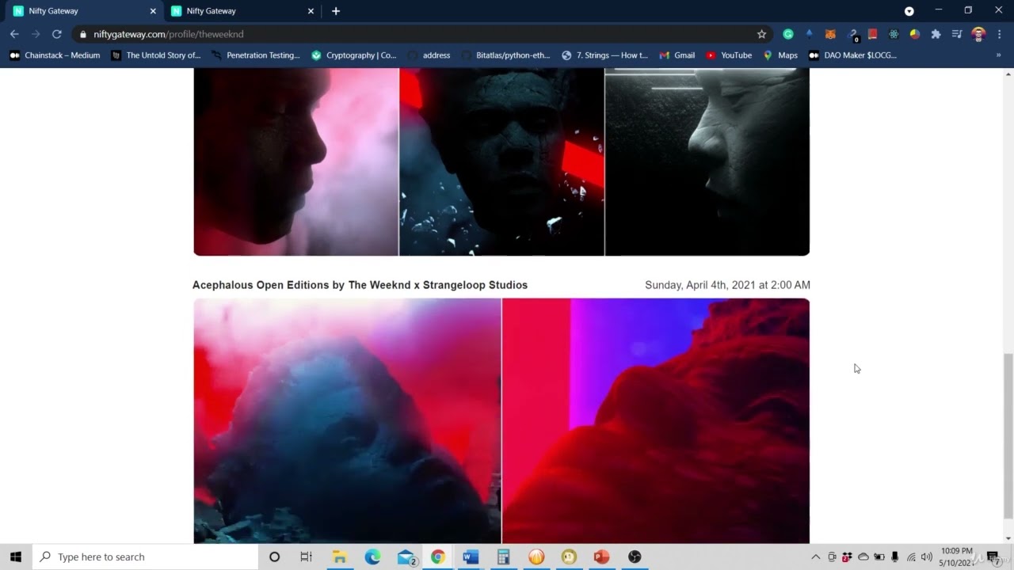
Task: Open the DAO Maker $LOCG bookmark
Action: (x=852, y=55)
